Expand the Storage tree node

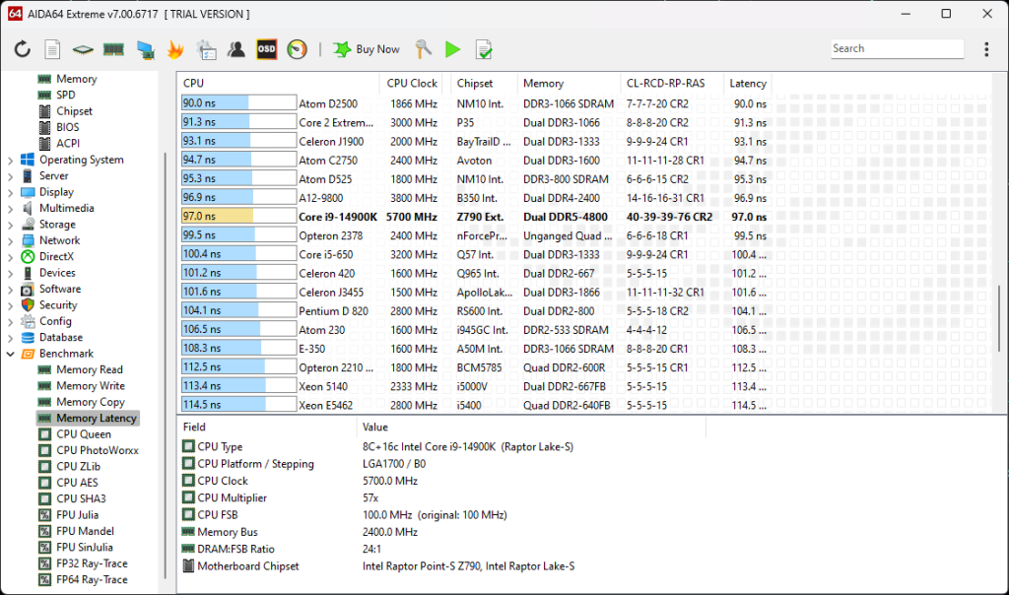10,225
